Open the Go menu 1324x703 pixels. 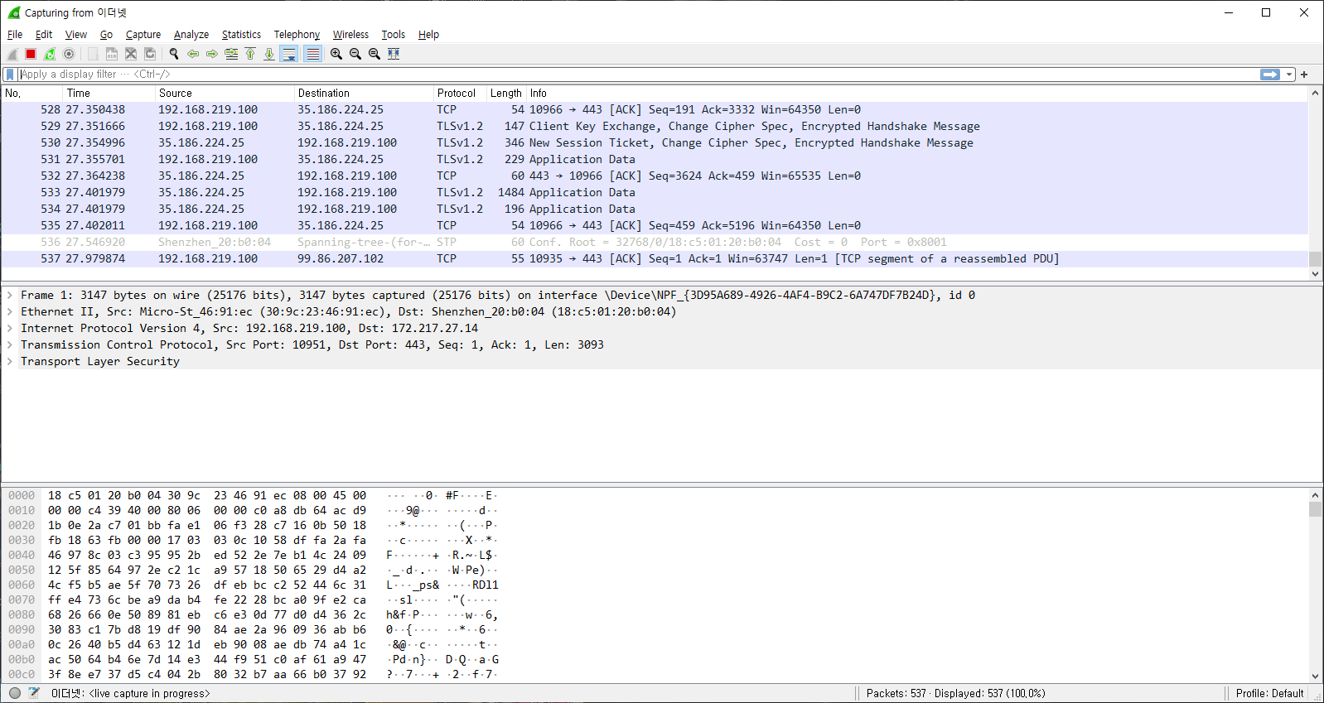(x=106, y=35)
